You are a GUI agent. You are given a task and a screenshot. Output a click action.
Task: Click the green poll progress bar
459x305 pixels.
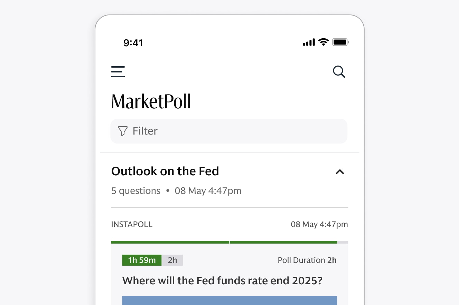point(224,242)
